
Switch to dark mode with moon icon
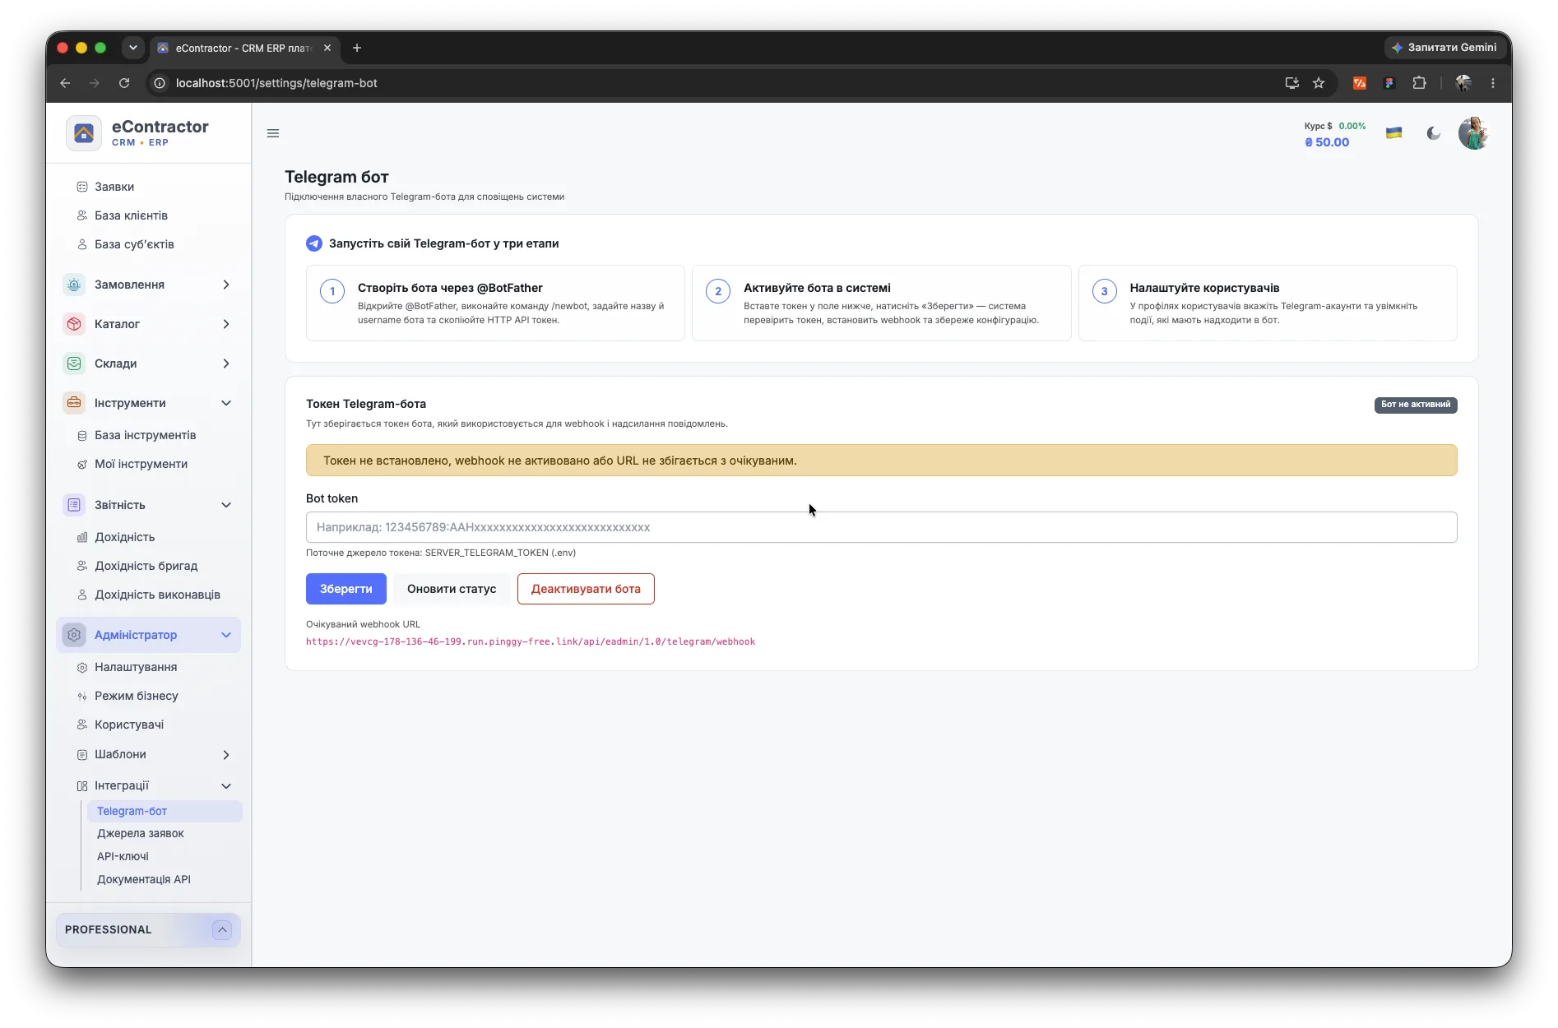tap(1434, 133)
